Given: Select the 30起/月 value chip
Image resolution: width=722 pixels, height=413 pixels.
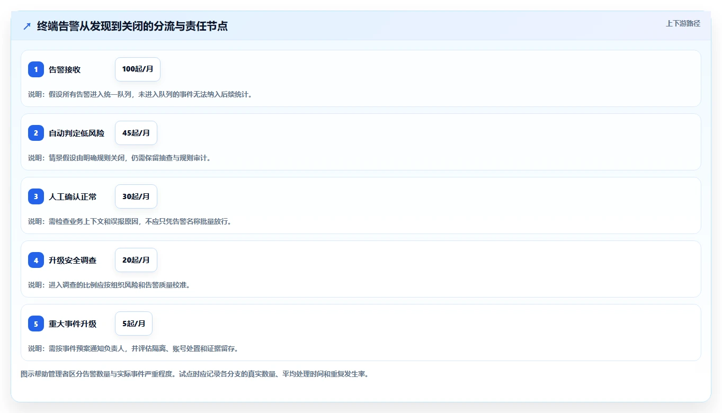Looking at the screenshot, I should coord(136,196).
